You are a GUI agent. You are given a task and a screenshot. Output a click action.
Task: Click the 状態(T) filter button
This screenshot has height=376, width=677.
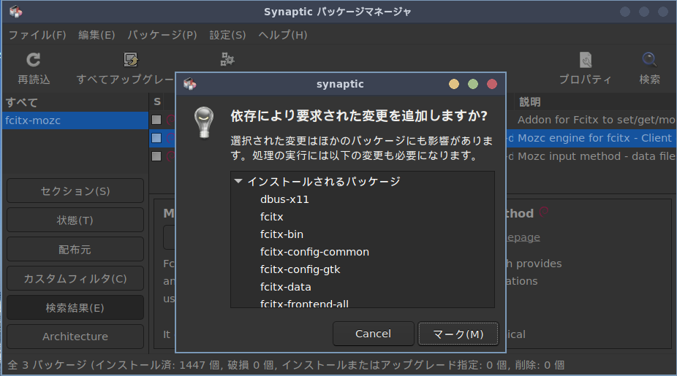tap(75, 220)
